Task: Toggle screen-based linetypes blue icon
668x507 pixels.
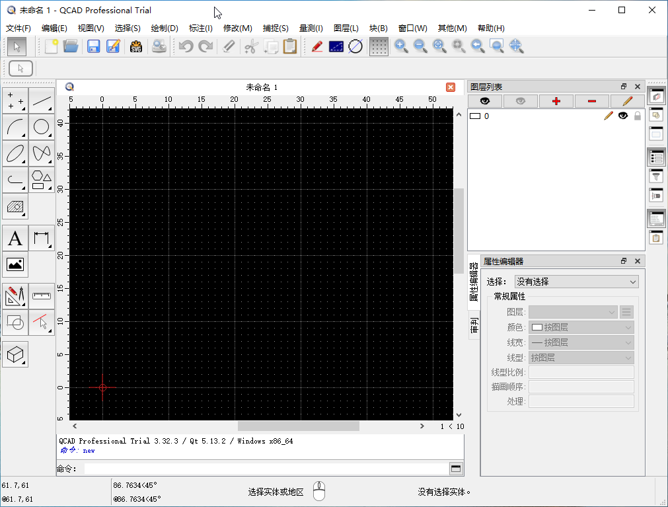Action: pos(336,46)
